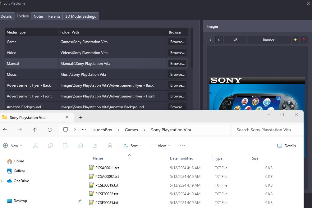Click the Sony PS Vita banner image

(x=257, y=93)
